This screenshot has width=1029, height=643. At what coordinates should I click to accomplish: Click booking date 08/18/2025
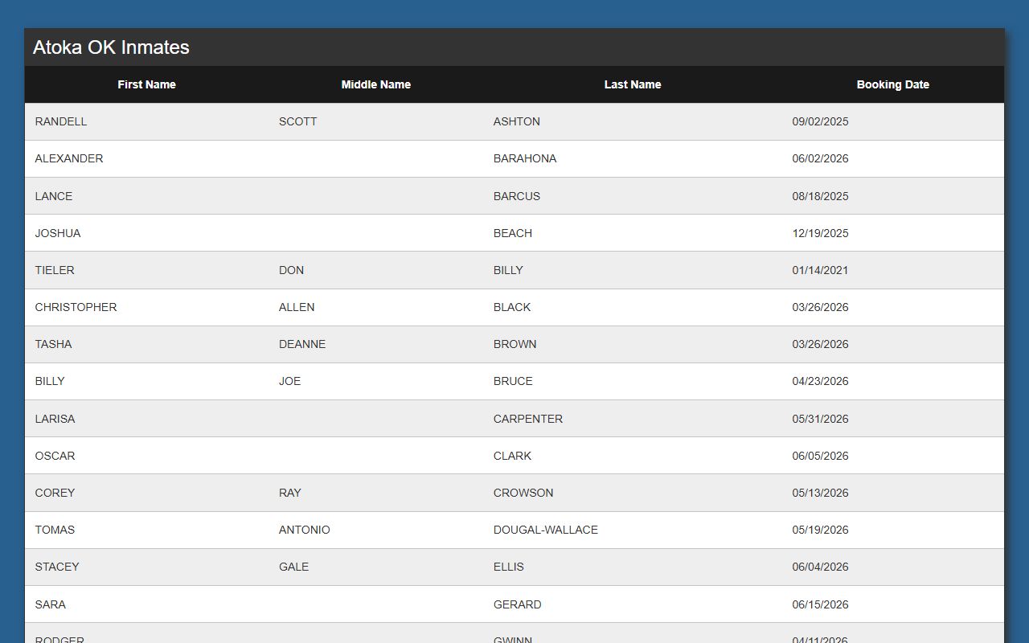[820, 196]
